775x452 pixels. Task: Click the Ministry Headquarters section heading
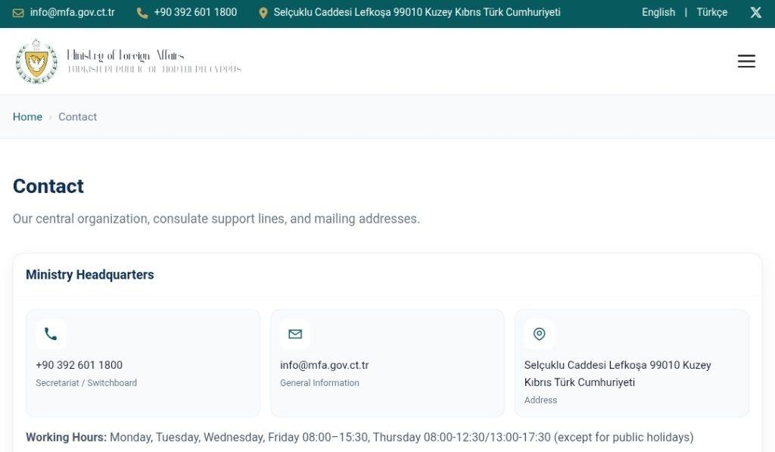[90, 275]
